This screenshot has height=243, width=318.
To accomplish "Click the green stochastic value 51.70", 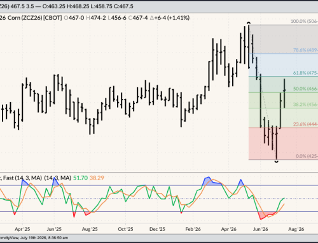I will pyautogui.click(x=80, y=178).
